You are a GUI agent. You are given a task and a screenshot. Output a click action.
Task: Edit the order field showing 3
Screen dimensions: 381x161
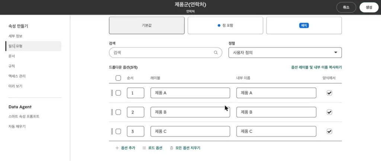coord(135,131)
